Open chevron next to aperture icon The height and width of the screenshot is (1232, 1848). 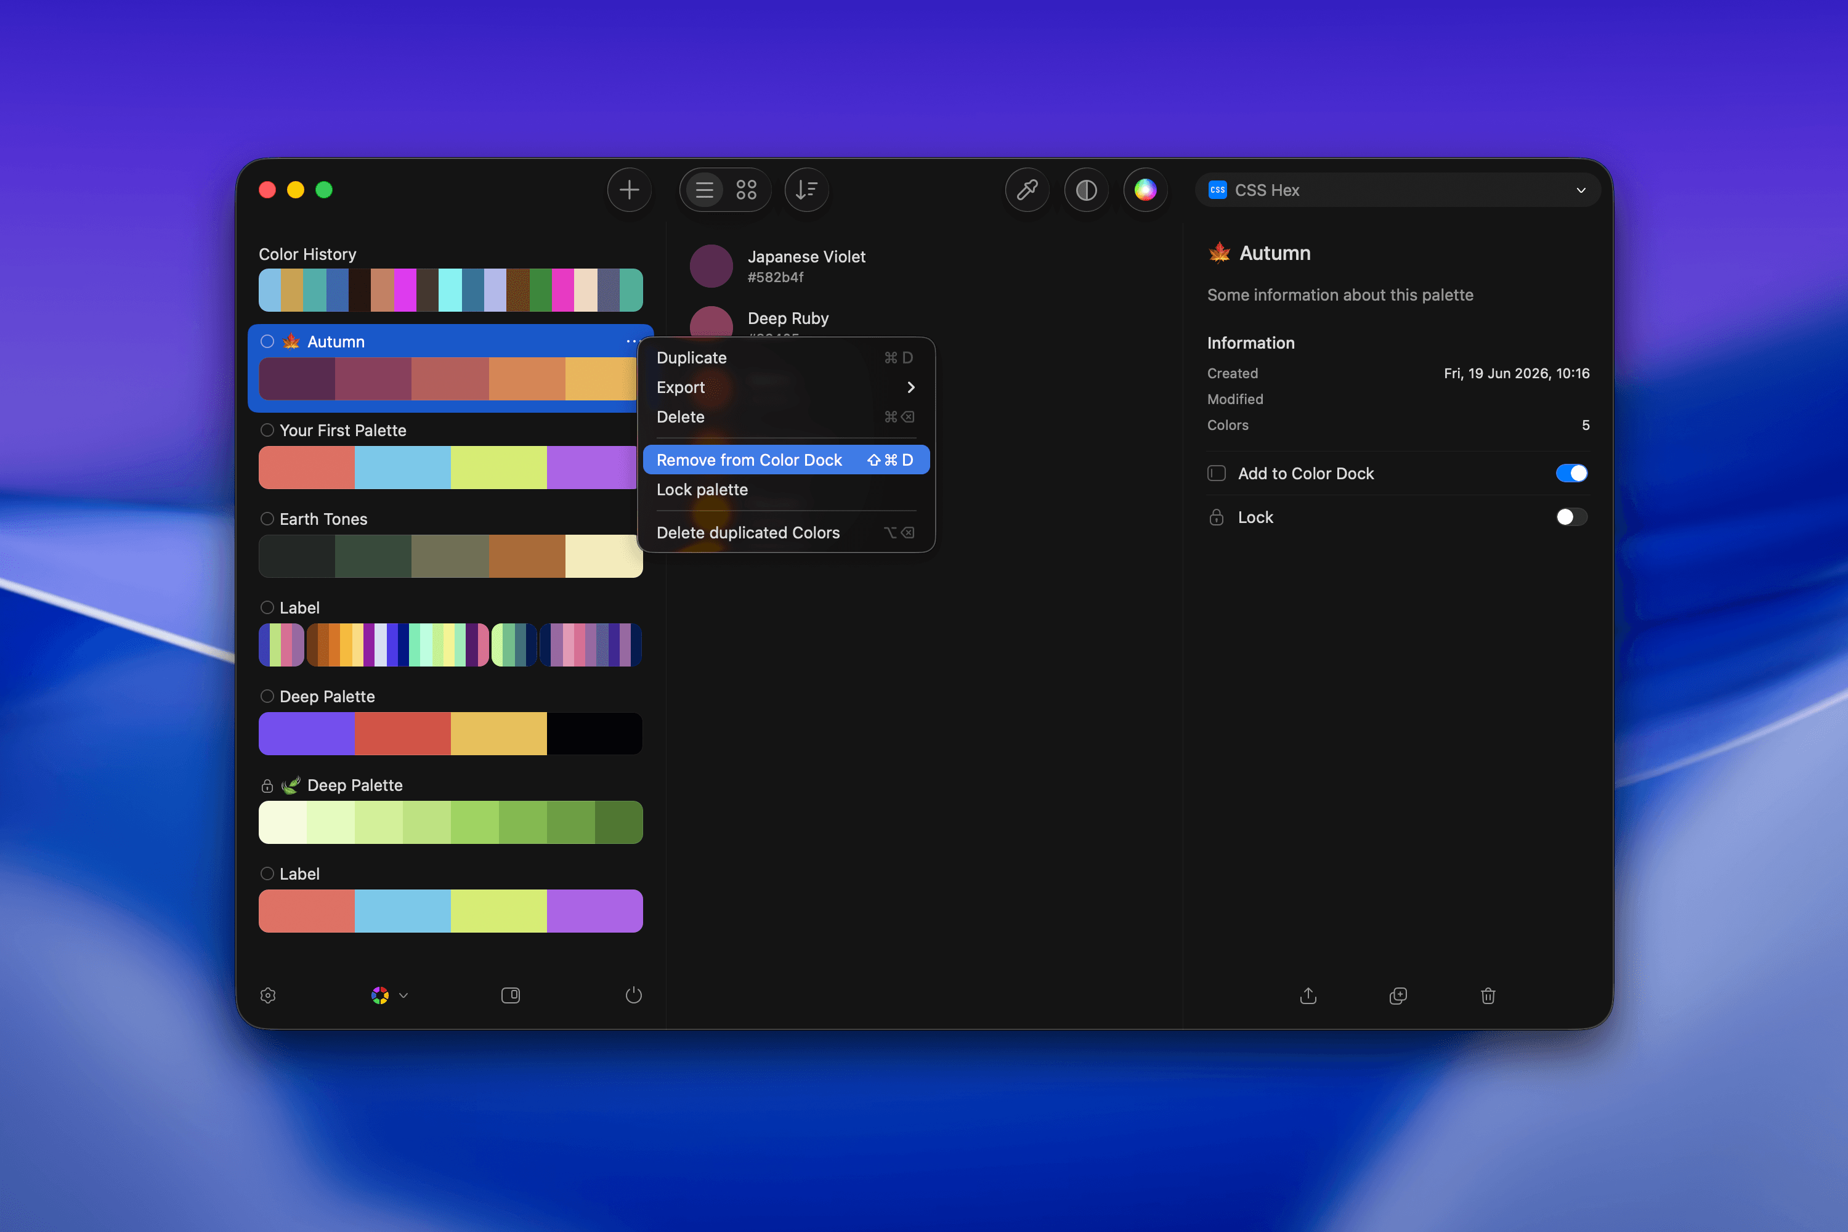(403, 995)
